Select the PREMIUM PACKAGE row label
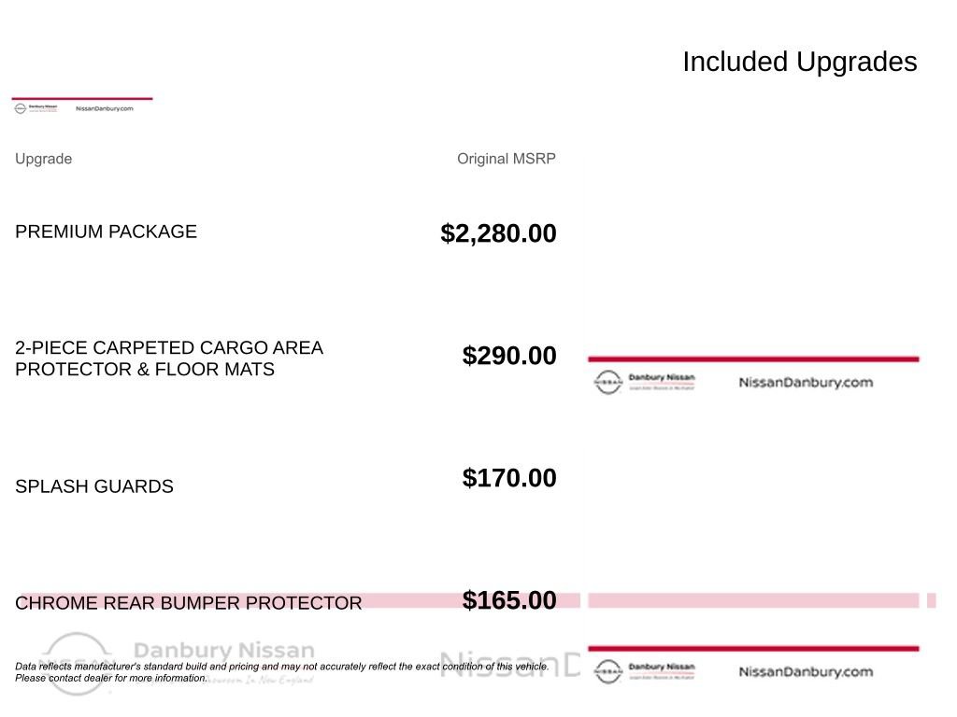The width and height of the screenshot is (957, 717). (107, 232)
